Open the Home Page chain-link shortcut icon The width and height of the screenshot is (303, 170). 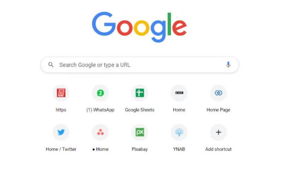tap(218, 93)
